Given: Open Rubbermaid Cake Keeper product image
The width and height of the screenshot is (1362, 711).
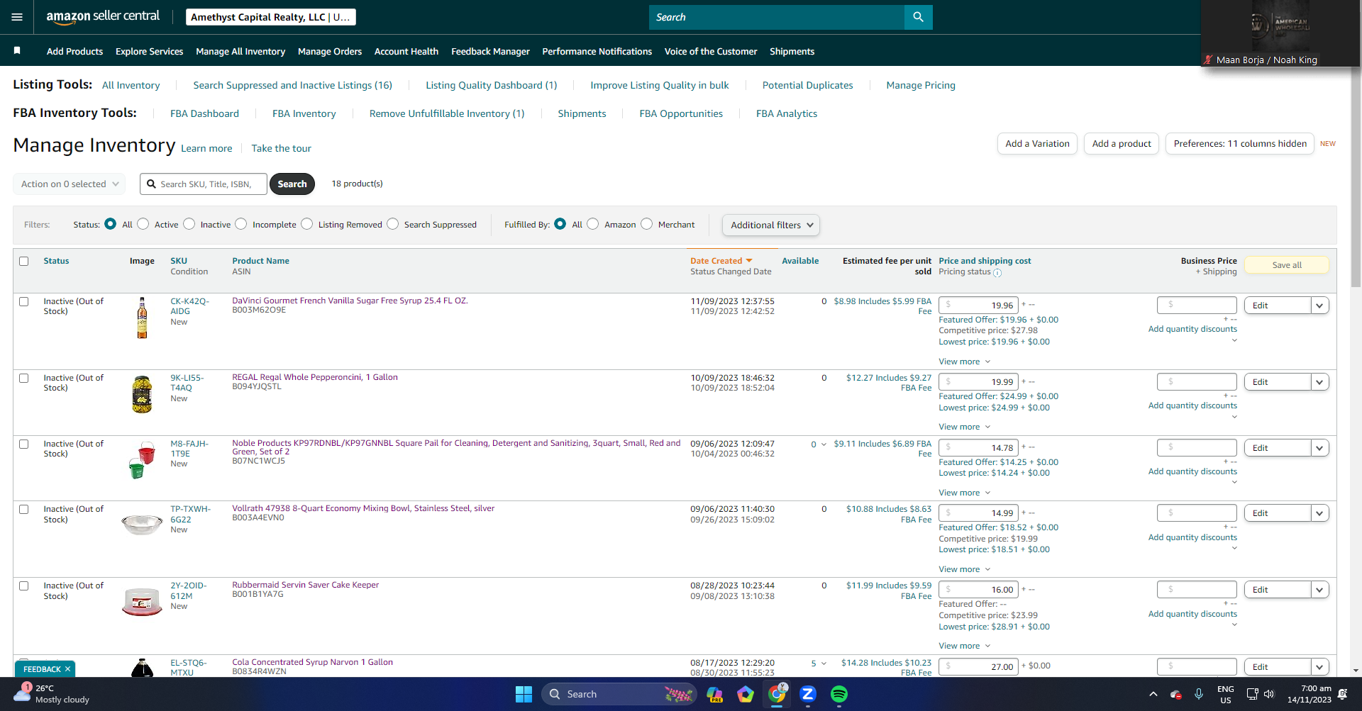Looking at the screenshot, I should 142,602.
